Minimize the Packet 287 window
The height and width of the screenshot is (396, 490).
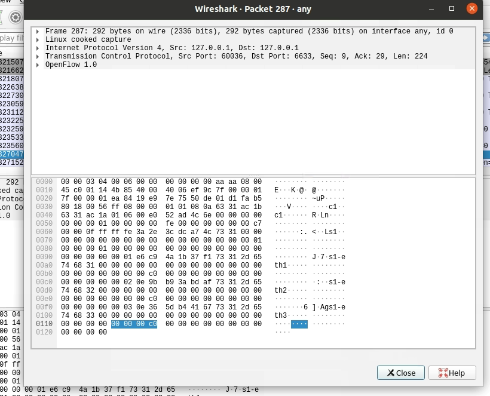[x=431, y=9]
